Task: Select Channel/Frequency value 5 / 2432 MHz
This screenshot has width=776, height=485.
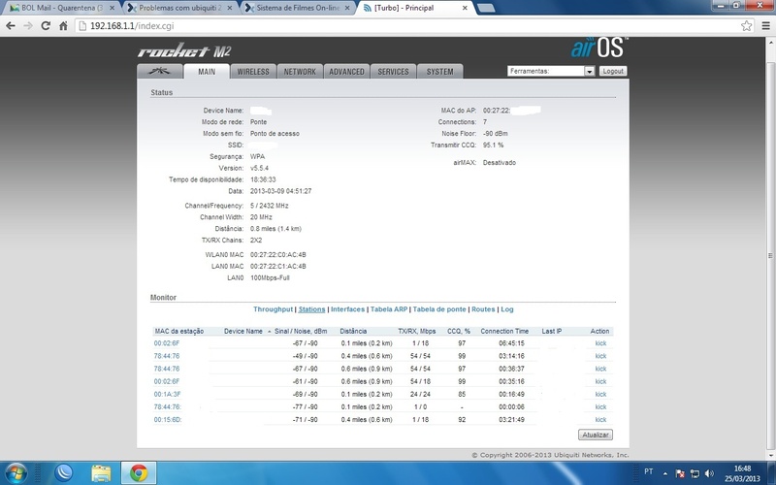Action: [270, 206]
